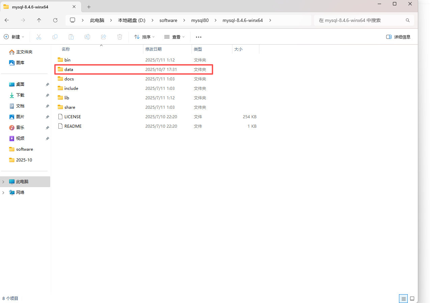The width and height of the screenshot is (430, 303).
Task: Click the Forward navigation arrow
Action: pos(23,20)
